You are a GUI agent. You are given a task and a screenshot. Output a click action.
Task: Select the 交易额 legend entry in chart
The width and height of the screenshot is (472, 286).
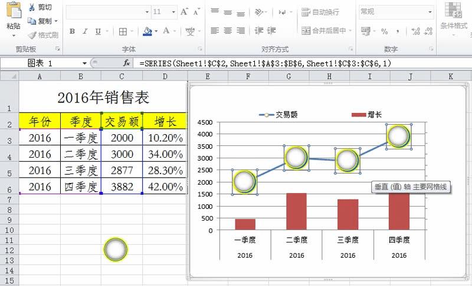coord(278,115)
